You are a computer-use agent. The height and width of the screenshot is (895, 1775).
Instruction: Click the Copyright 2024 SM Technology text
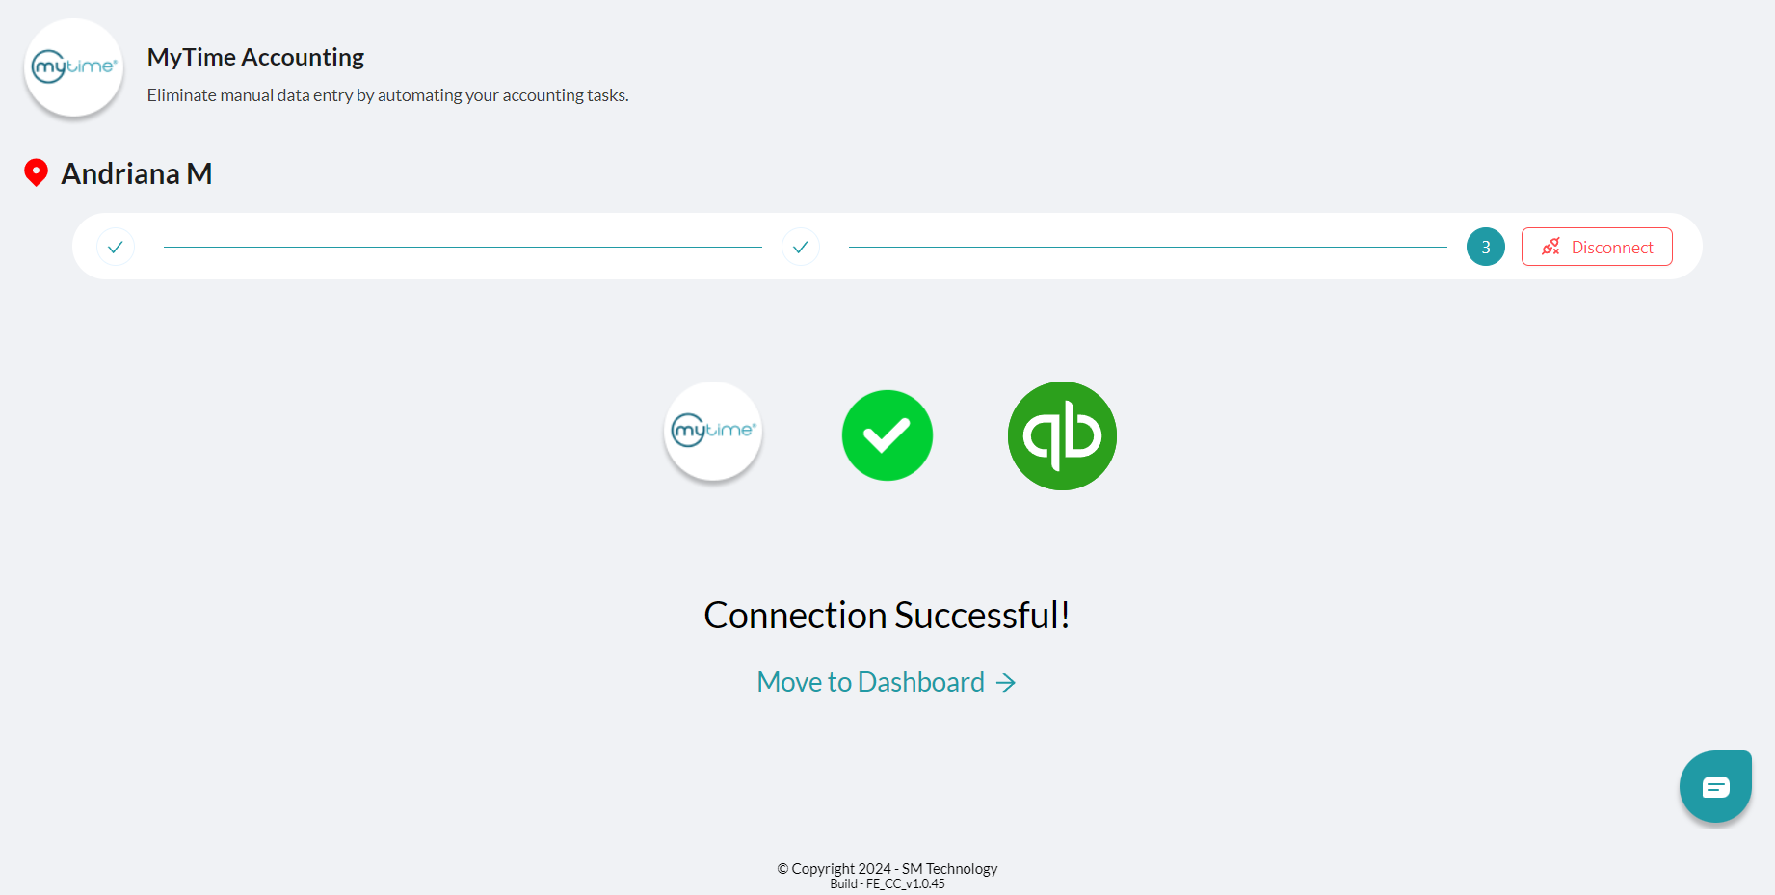click(x=887, y=869)
